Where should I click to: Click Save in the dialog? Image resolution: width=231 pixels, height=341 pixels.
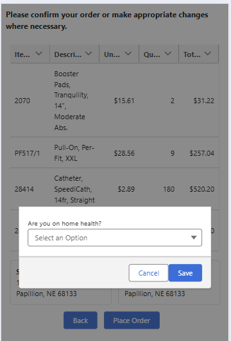[x=185, y=273]
